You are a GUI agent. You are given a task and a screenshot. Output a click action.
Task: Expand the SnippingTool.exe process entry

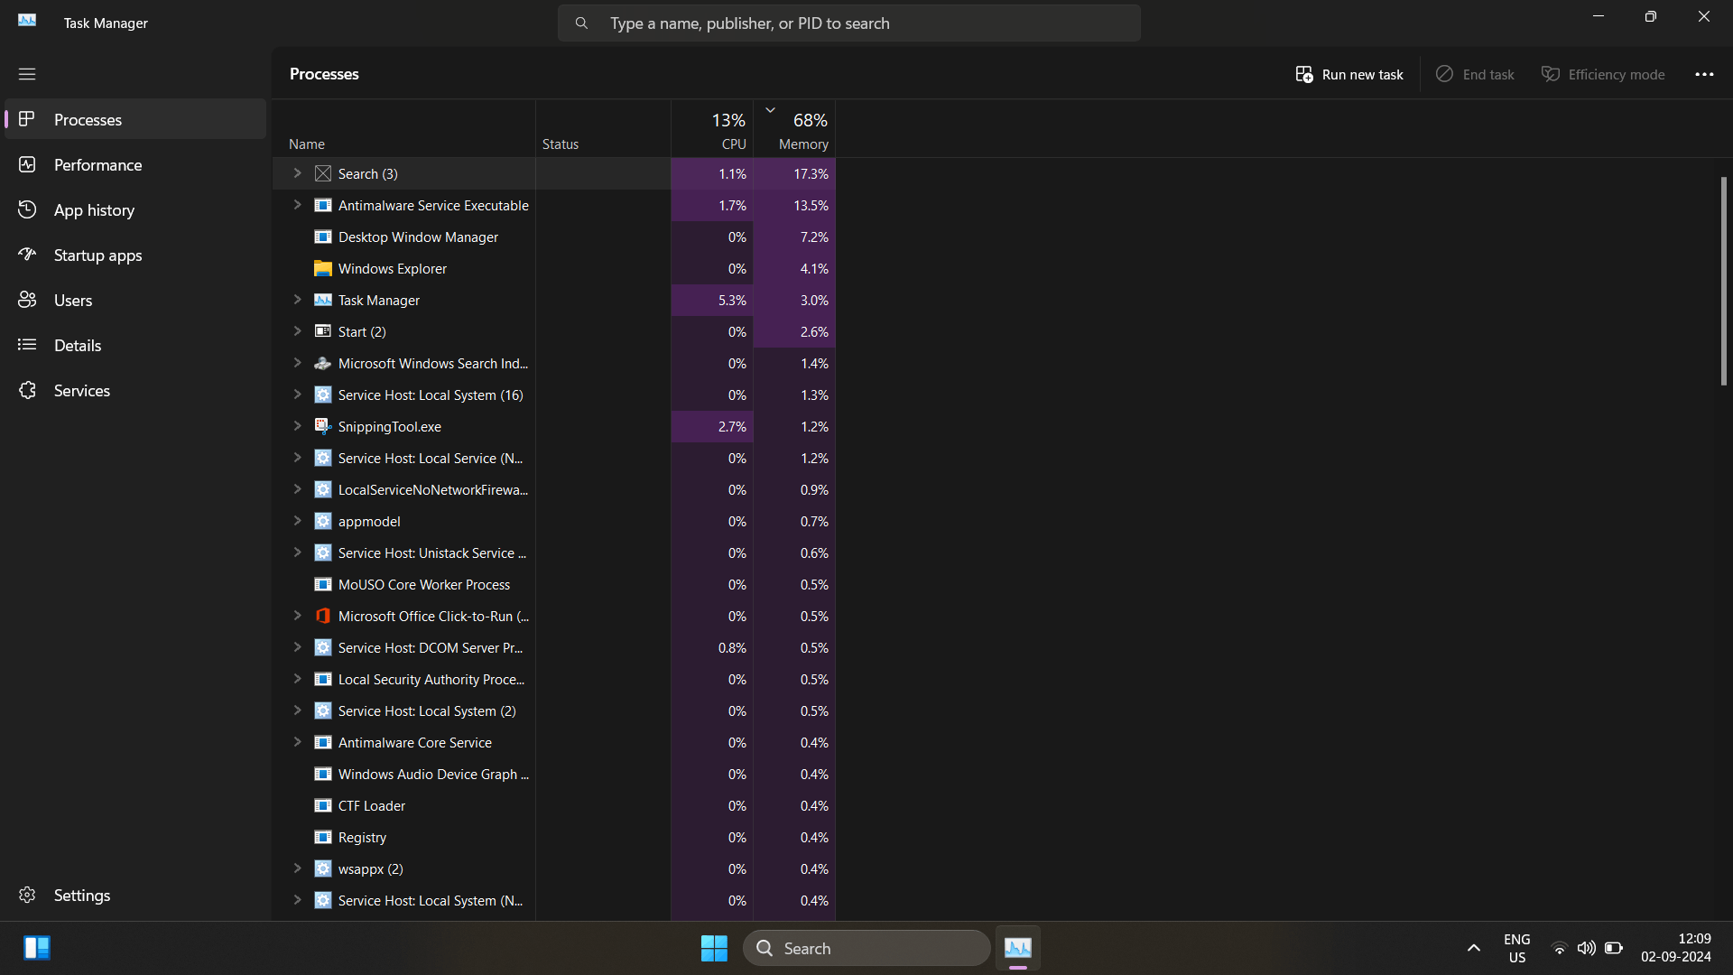(x=297, y=426)
